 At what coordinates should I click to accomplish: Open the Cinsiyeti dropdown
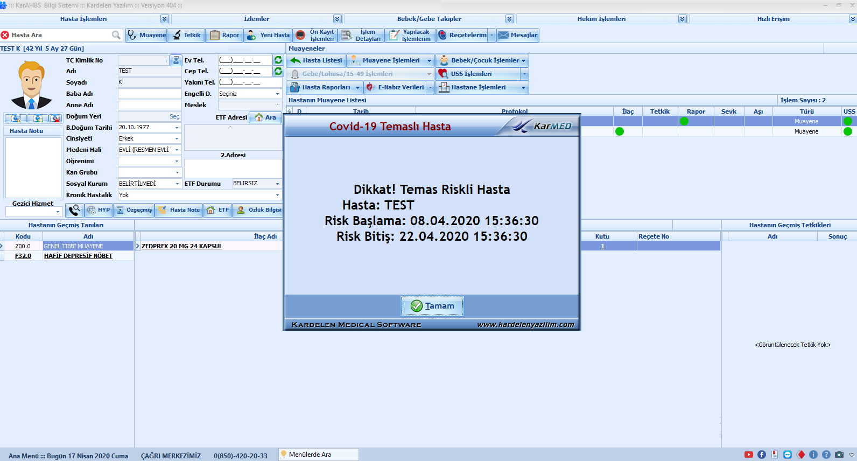177,139
